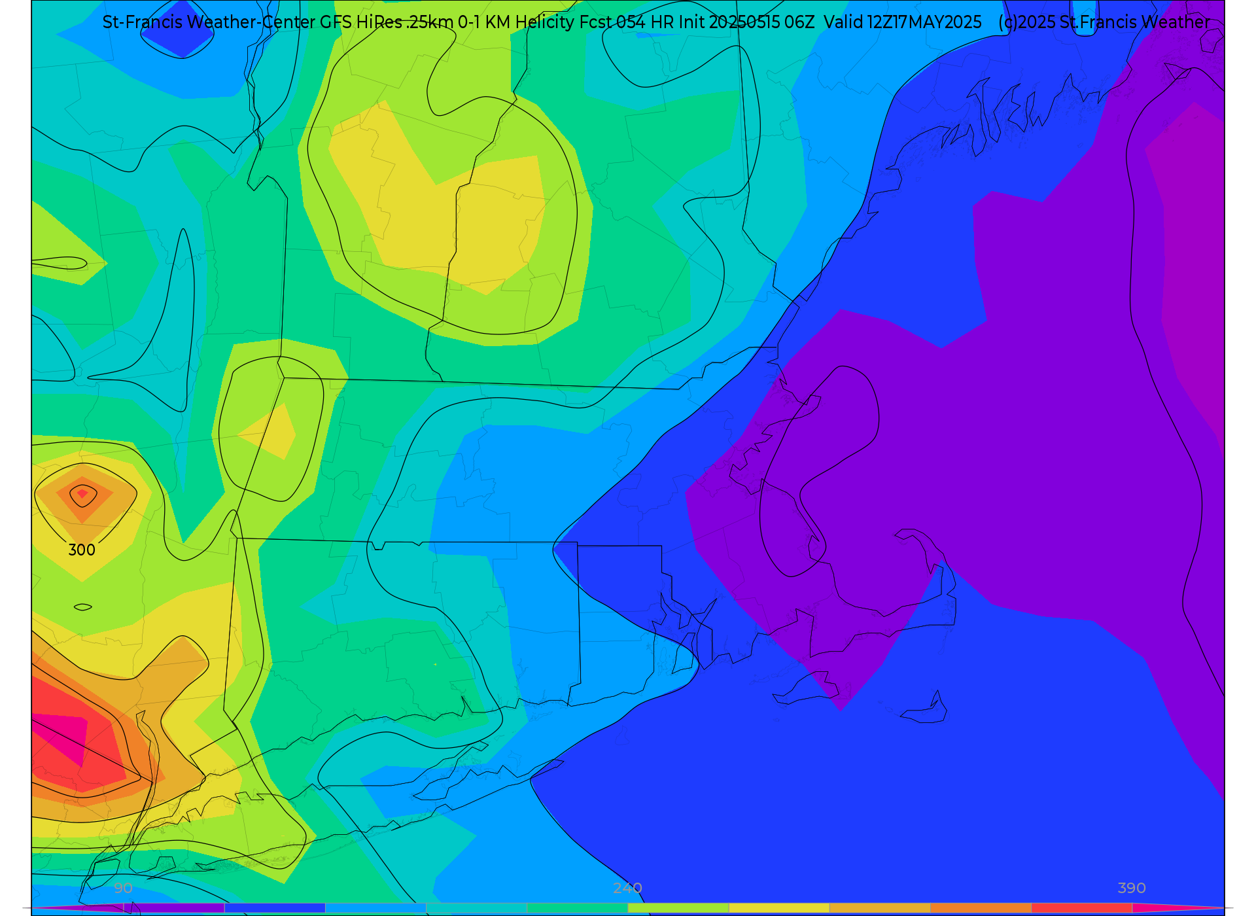Click the 'GFS HiRes .25km' text
The width and height of the screenshot is (1256, 916).
[x=387, y=22]
